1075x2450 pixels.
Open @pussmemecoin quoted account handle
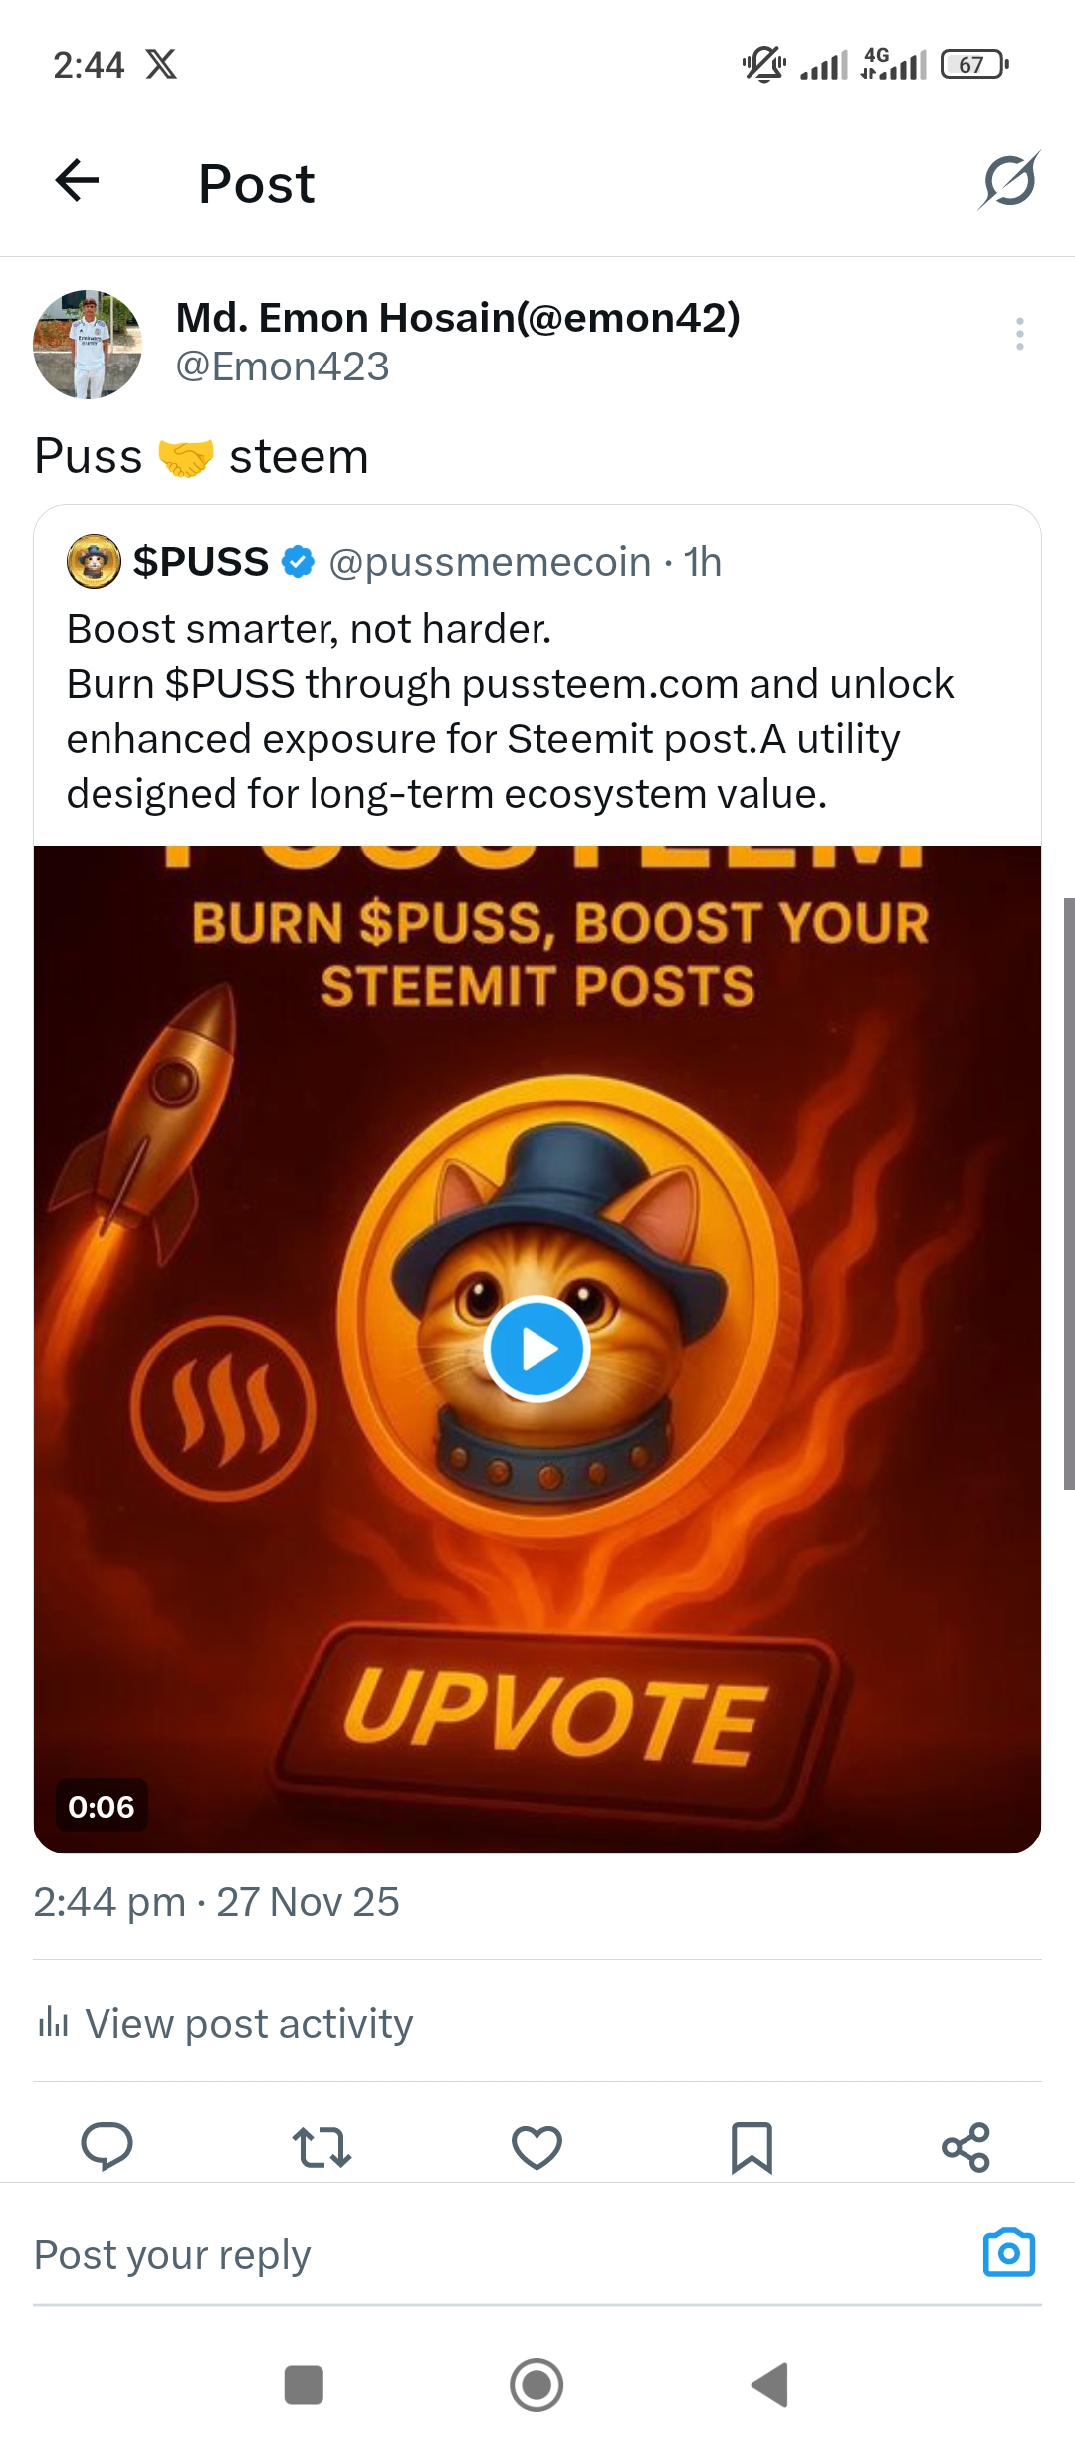click(x=489, y=562)
